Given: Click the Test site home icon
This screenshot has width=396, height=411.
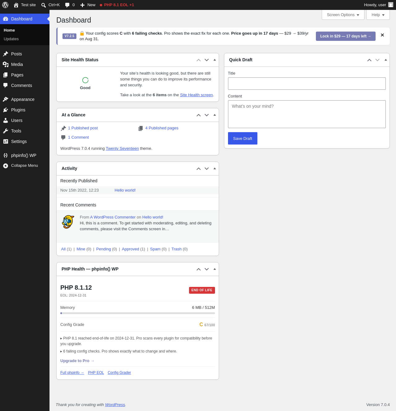Looking at the screenshot, I should tap(16, 5).
